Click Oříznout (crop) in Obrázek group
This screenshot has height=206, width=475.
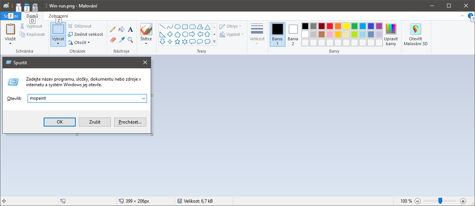tap(79, 26)
